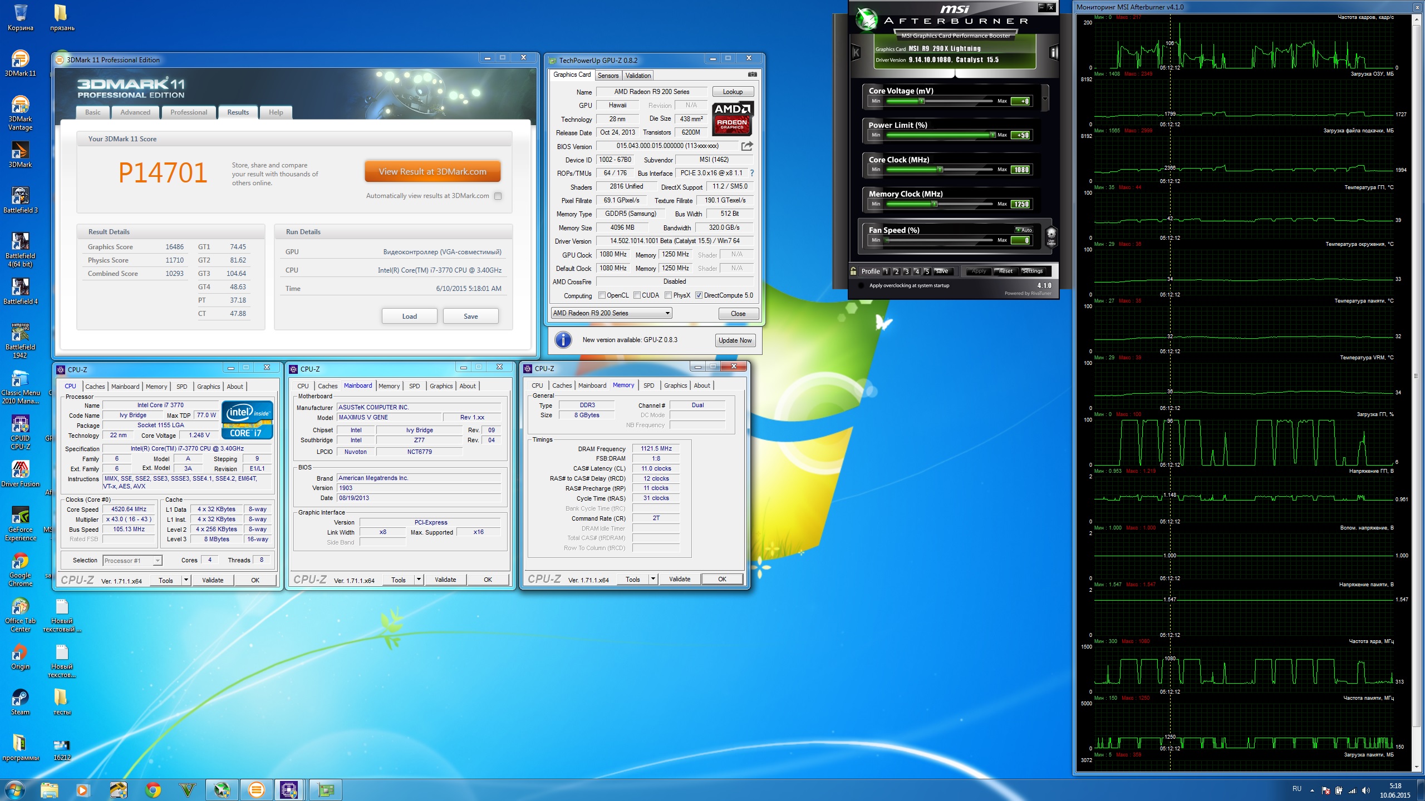The image size is (1425, 801).
Task: Click the fan User Define gear icon
Action: 1051,234
